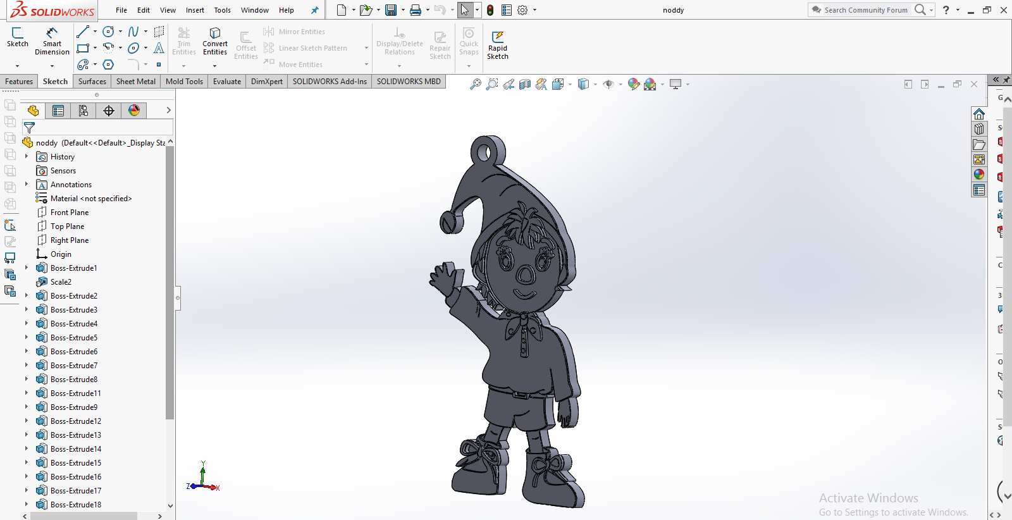Expand the Boss-Extrude1 feature
Image resolution: width=1012 pixels, height=520 pixels.
[x=27, y=268]
